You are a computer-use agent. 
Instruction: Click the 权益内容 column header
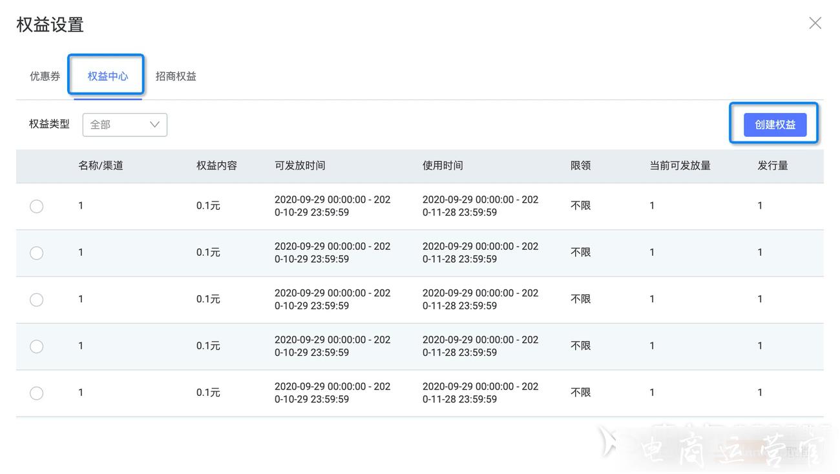(216, 166)
